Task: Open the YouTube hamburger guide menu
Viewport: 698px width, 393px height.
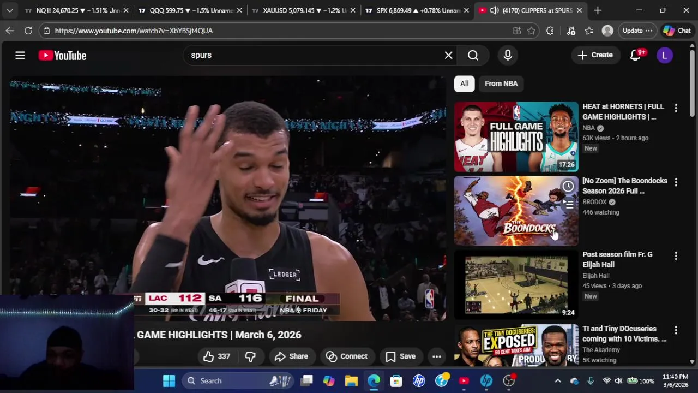Action: coord(20,55)
